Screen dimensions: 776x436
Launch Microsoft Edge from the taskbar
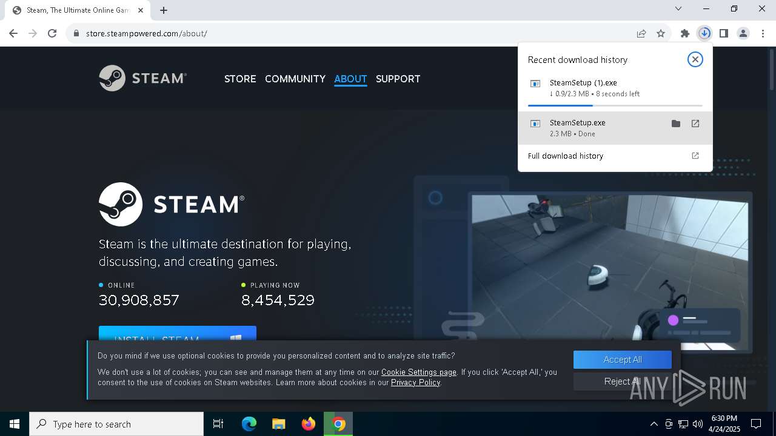(249, 424)
